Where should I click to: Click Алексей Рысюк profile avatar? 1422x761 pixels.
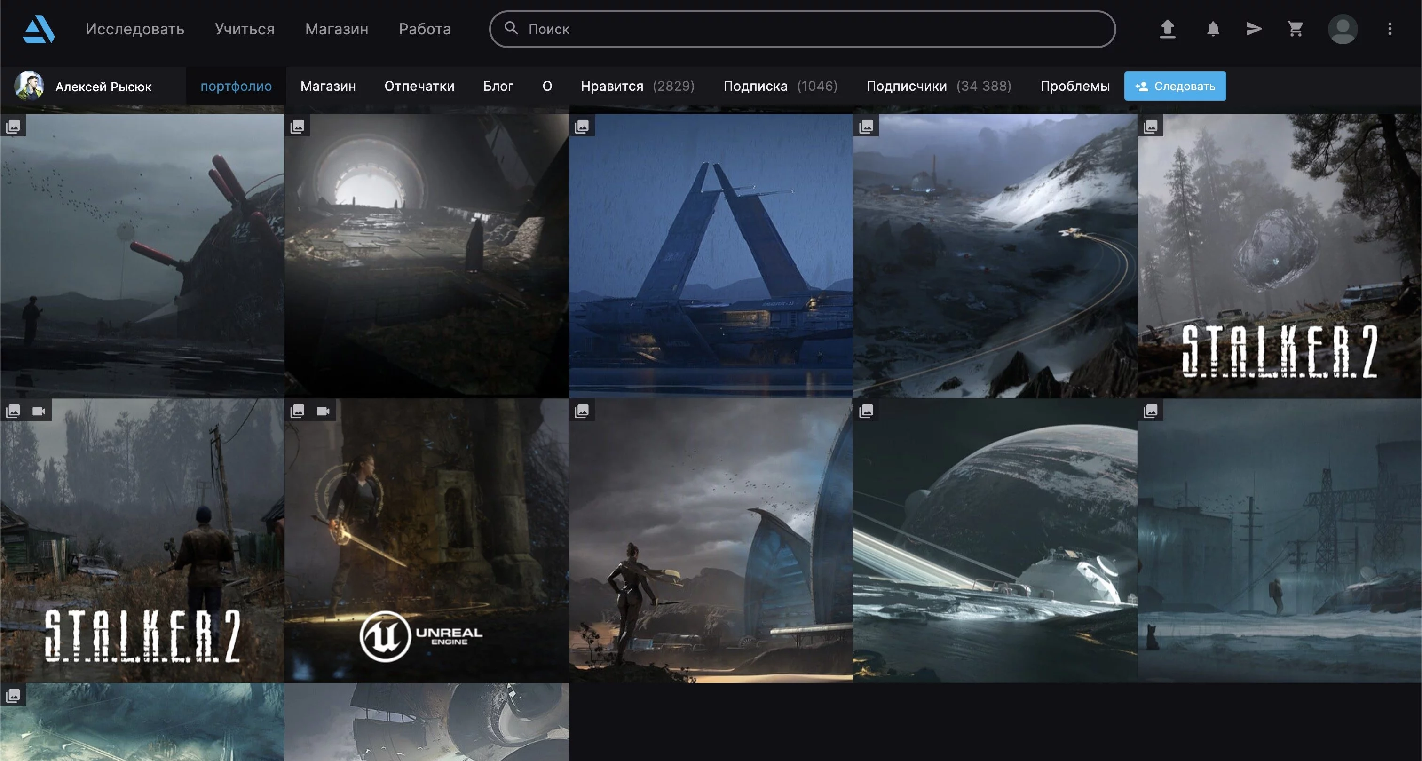tap(29, 86)
